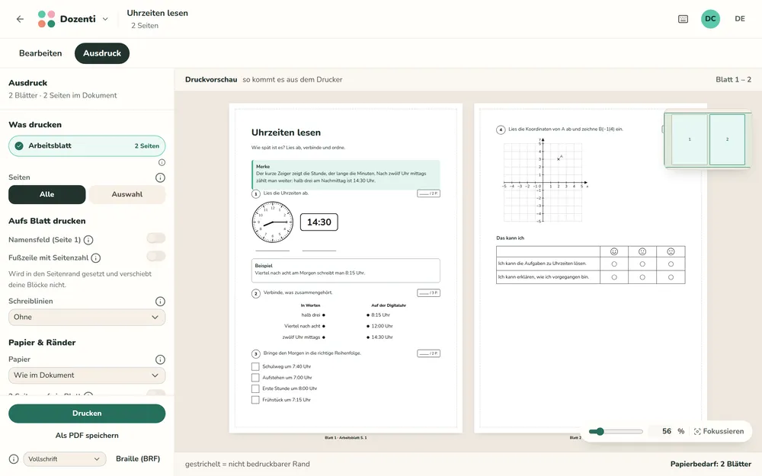
Task: Click the Merke info box on page 1
Action: (345, 174)
